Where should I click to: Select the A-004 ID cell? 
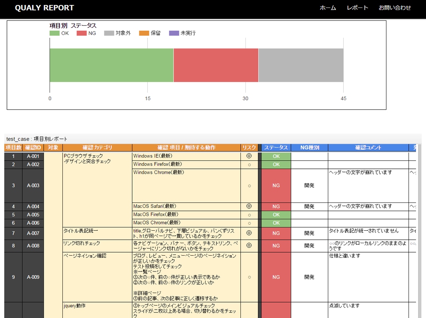[x=33, y=206]
